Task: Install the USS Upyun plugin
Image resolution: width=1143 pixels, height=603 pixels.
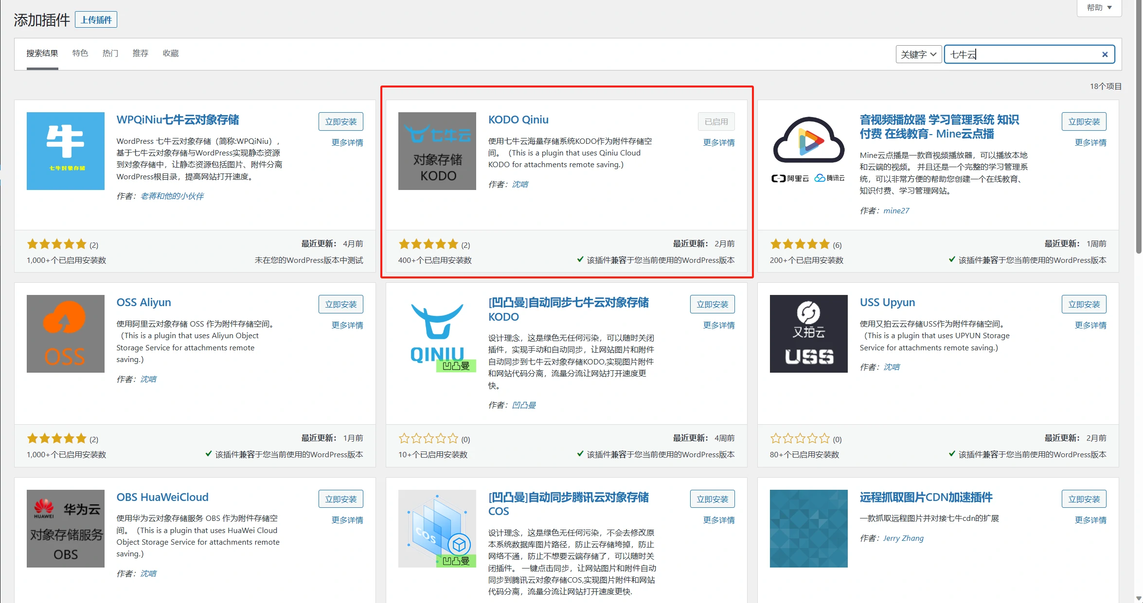Action: (1084, 304)
